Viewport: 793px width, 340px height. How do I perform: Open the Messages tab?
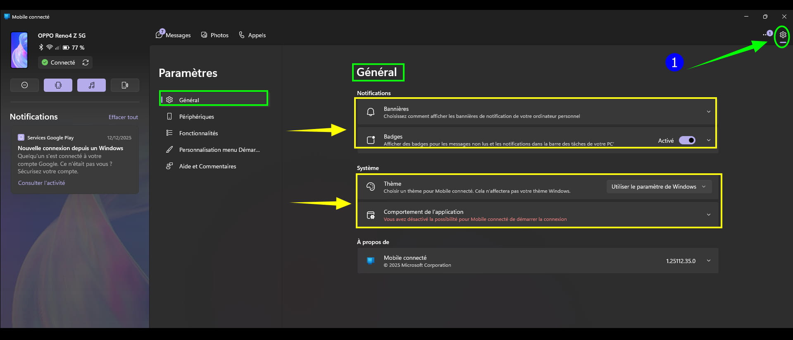(174, 35)
